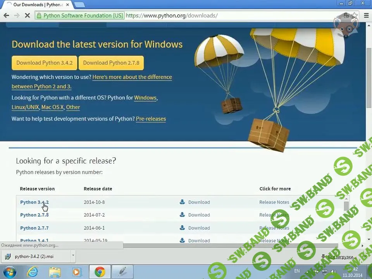Image resolution: width=372 pixels, height=279 pixels.
Task: Open the Mac OS X downloads link
Action: coord(52,107)
